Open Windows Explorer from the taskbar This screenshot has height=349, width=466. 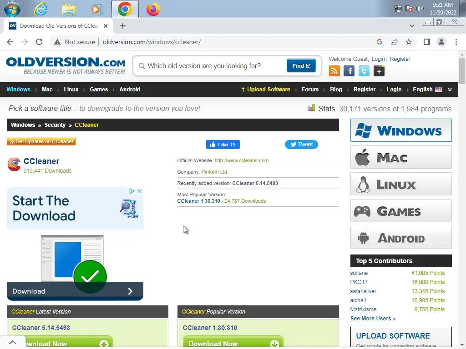point(69,10)
